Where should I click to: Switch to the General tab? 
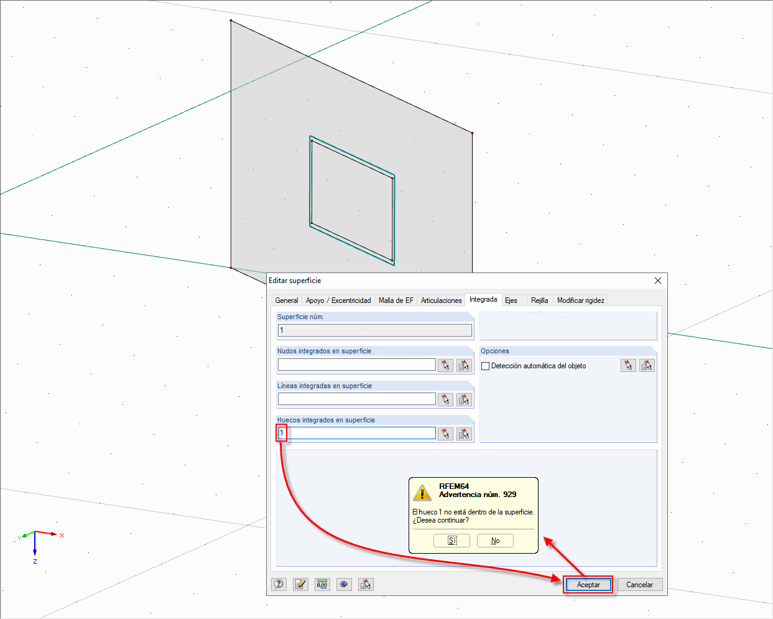point(287,300)
